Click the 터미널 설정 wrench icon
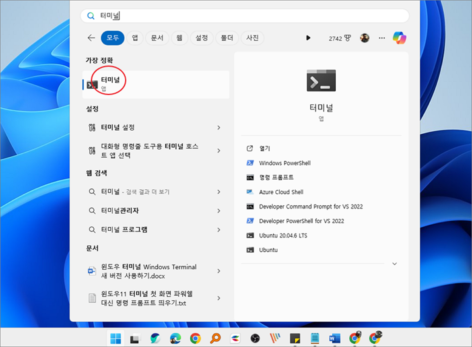Screen dimensions: 472x347 pos(92,128)
